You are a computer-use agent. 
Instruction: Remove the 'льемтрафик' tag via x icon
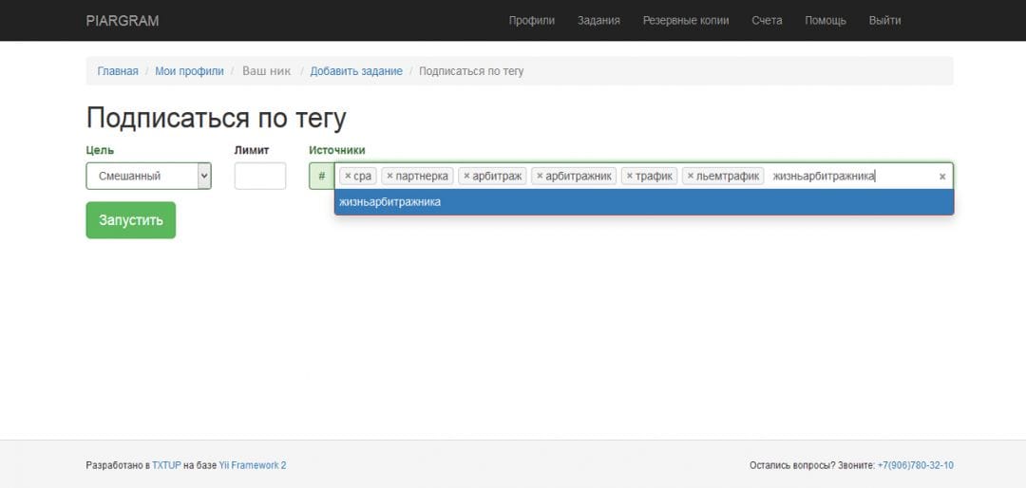[x=691, y=176]
